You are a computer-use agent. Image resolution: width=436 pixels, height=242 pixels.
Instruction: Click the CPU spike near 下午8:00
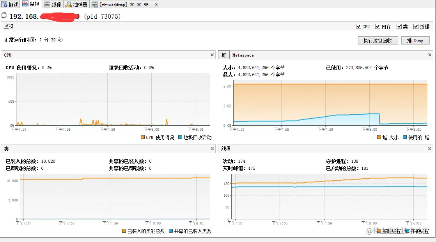167,122
